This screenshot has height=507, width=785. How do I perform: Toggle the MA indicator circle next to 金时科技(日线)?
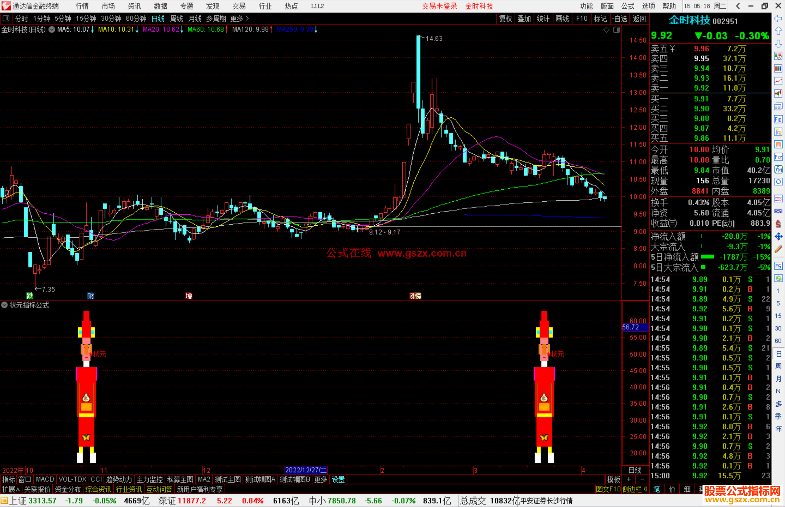(52, 29)
